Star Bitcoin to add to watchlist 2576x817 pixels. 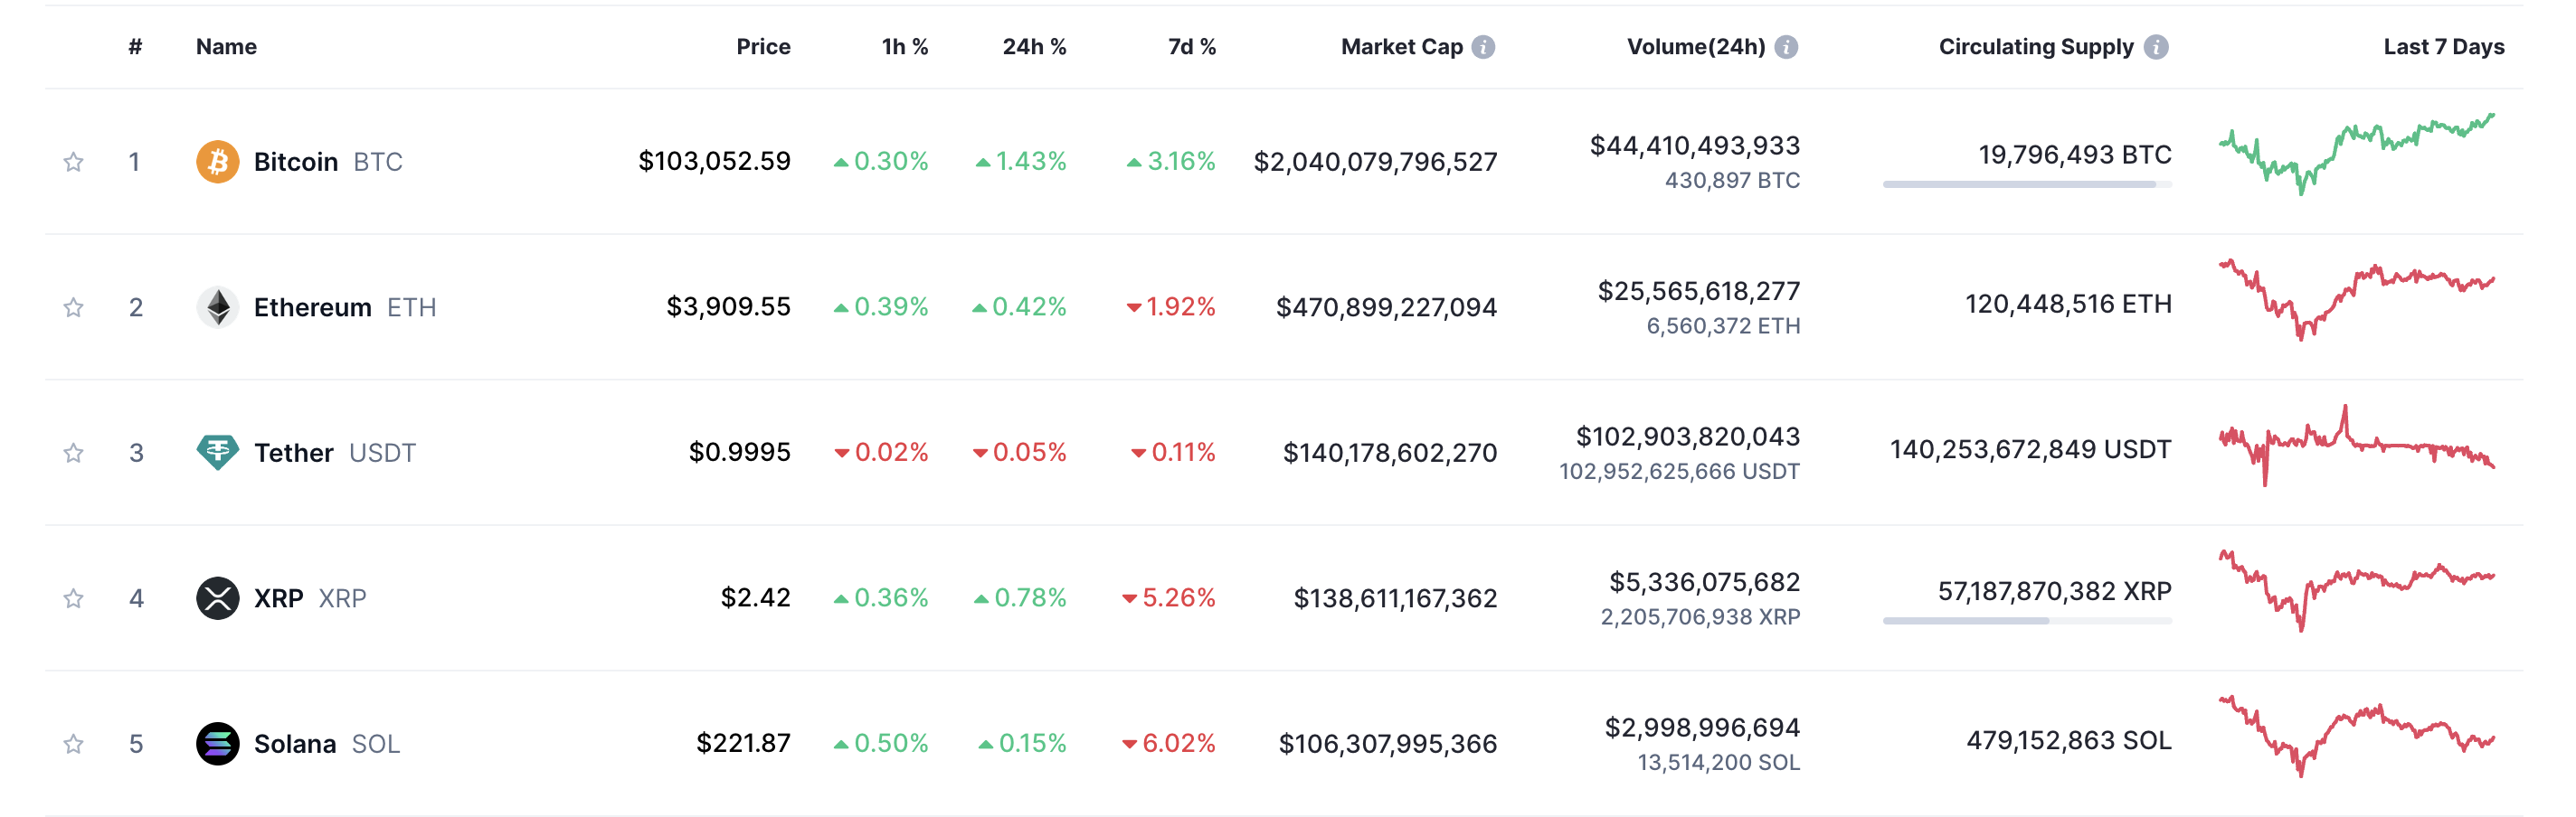tap(73, 162)
